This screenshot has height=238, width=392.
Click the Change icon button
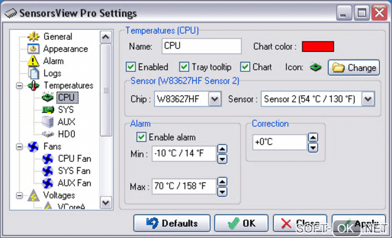click(x=354, y=68)
